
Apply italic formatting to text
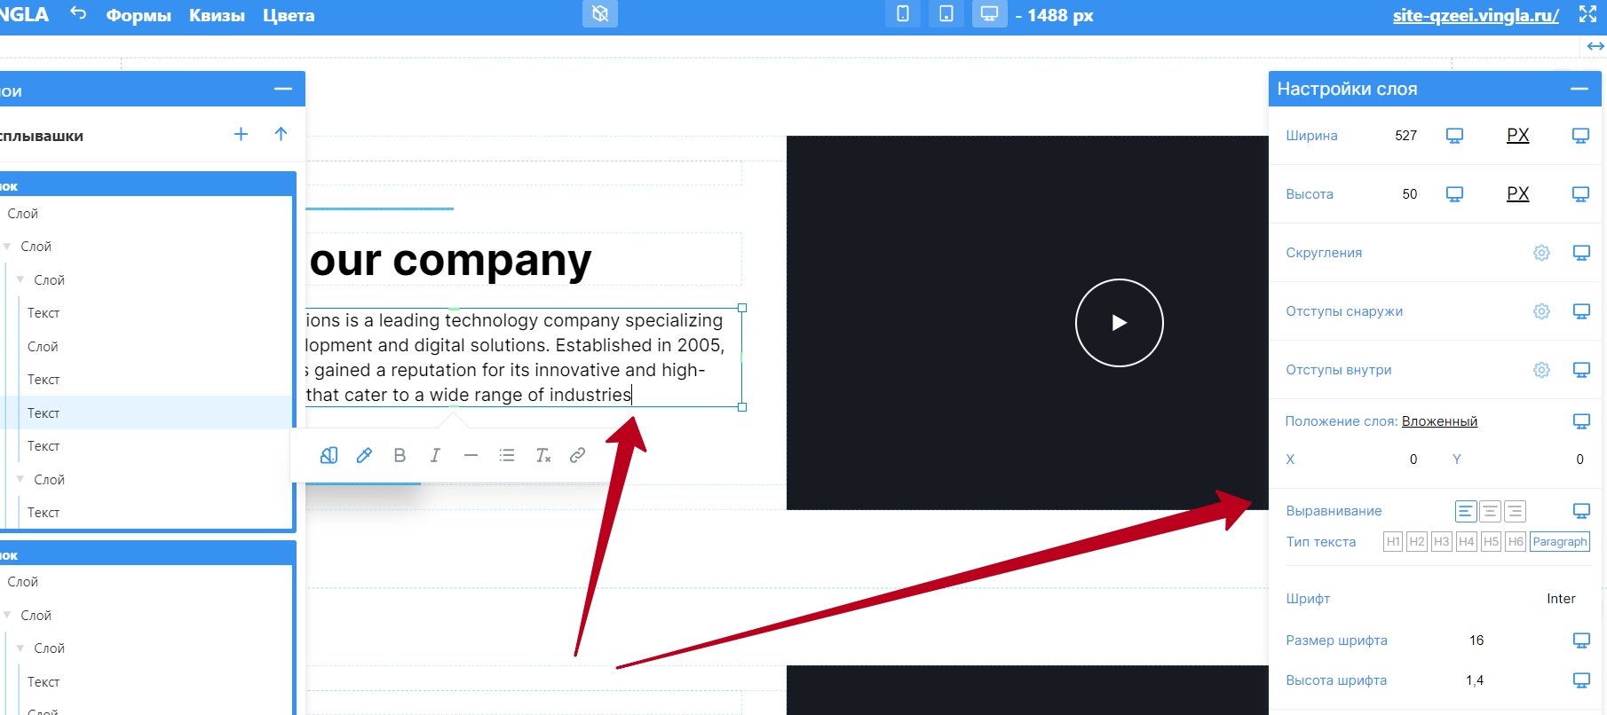pos(435,455)
